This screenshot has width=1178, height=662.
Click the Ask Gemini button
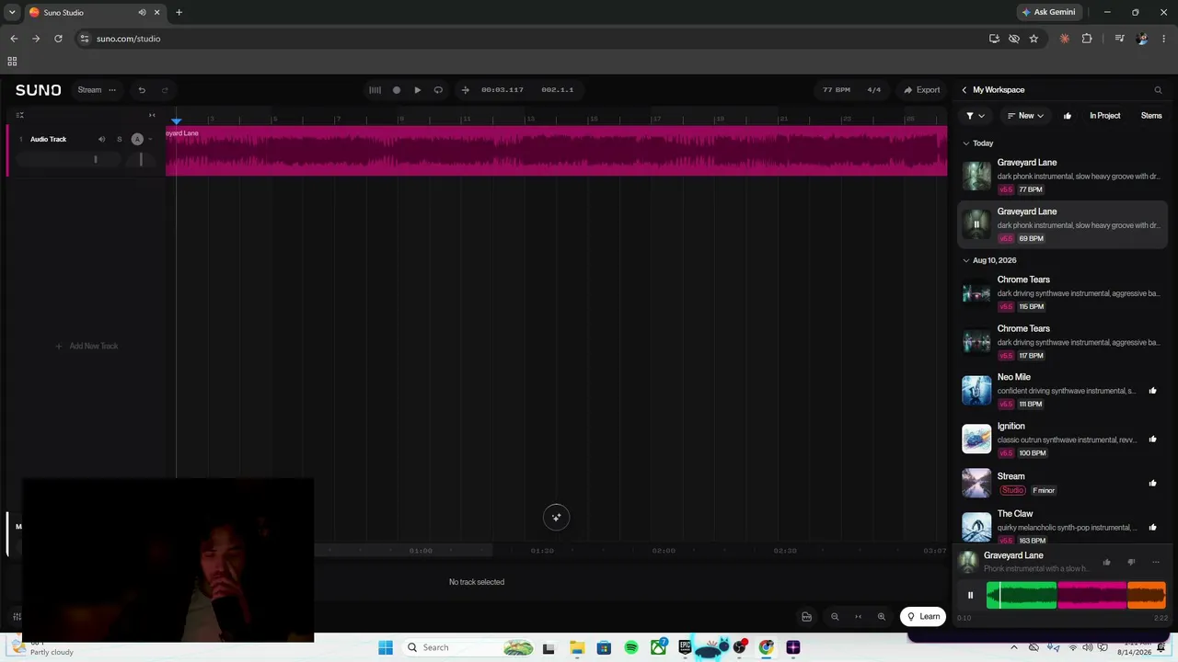[x=1048, y=12]
